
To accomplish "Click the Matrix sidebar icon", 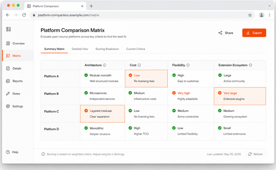I will click(x=8, y=56).
